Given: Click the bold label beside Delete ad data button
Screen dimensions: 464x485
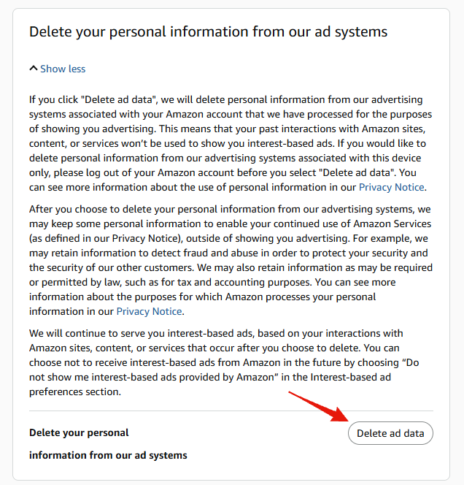Looking at the screenshot, I should click(x=108, y=444).
